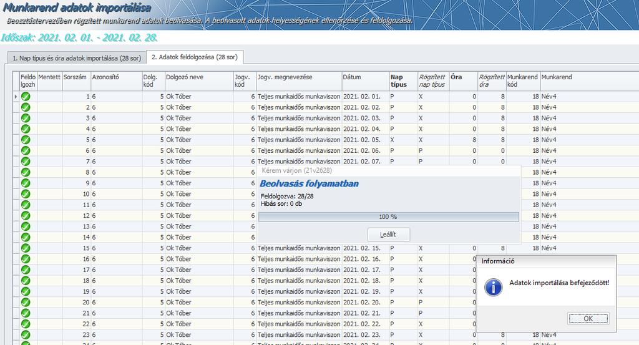Click the green check icon in row 4
This screenshot has width=639, height=345.
click(x=26, y=129)
